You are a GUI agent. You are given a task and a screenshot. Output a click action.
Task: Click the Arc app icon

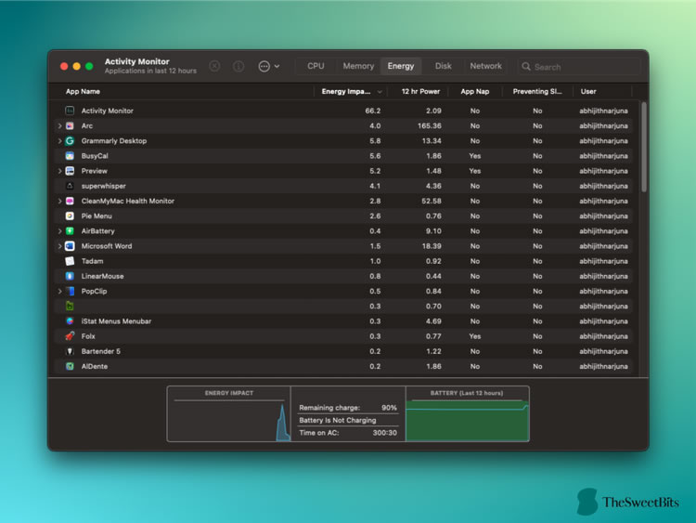(x=70, y=125)
